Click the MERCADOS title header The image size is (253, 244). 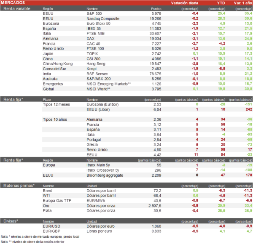[13, 3]
